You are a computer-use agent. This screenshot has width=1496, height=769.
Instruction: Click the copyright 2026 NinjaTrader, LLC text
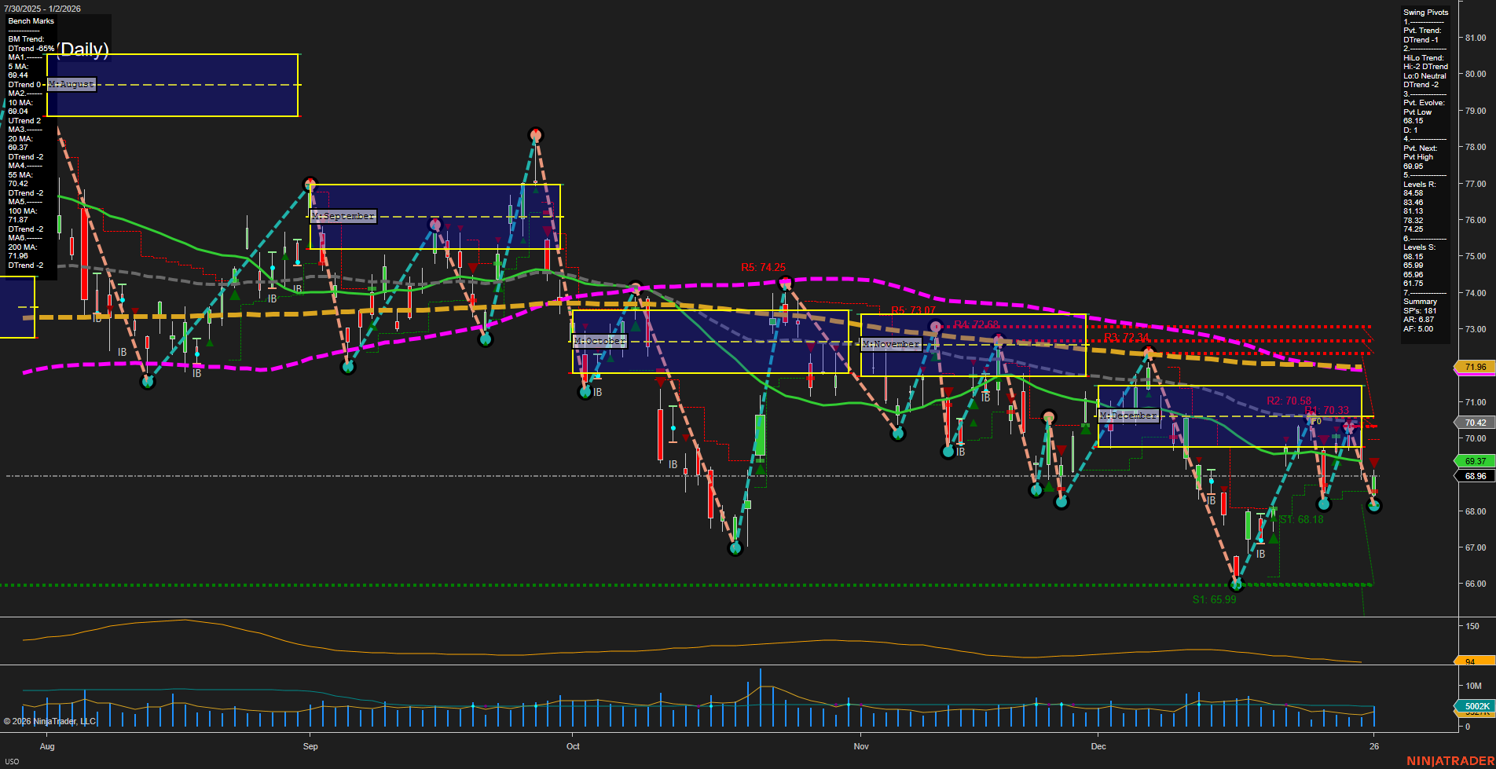tap(51, 720)
